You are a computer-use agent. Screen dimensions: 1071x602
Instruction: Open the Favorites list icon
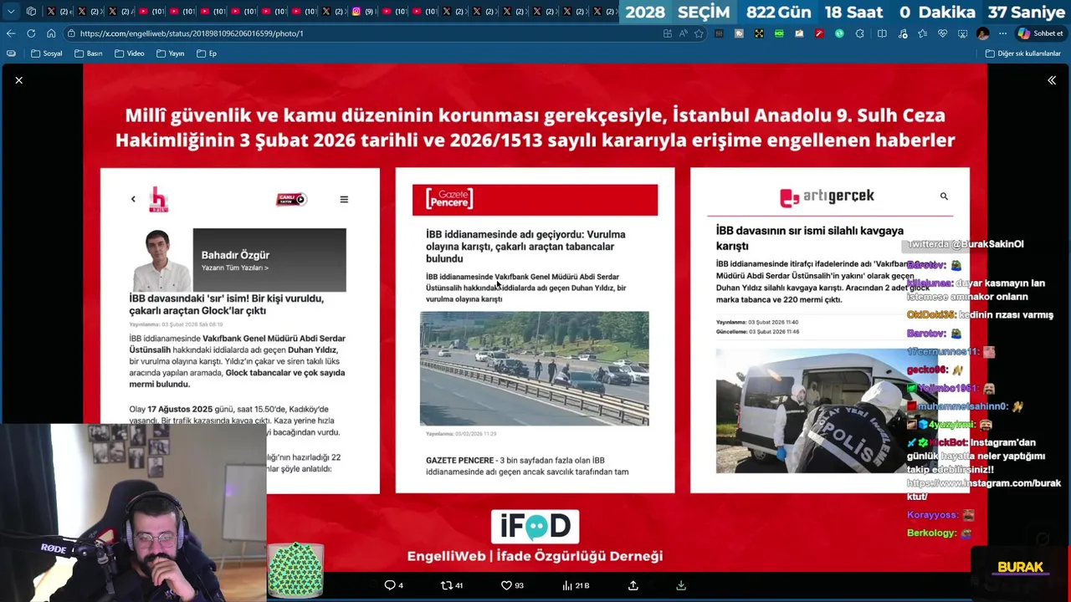(x=922, y=33)
